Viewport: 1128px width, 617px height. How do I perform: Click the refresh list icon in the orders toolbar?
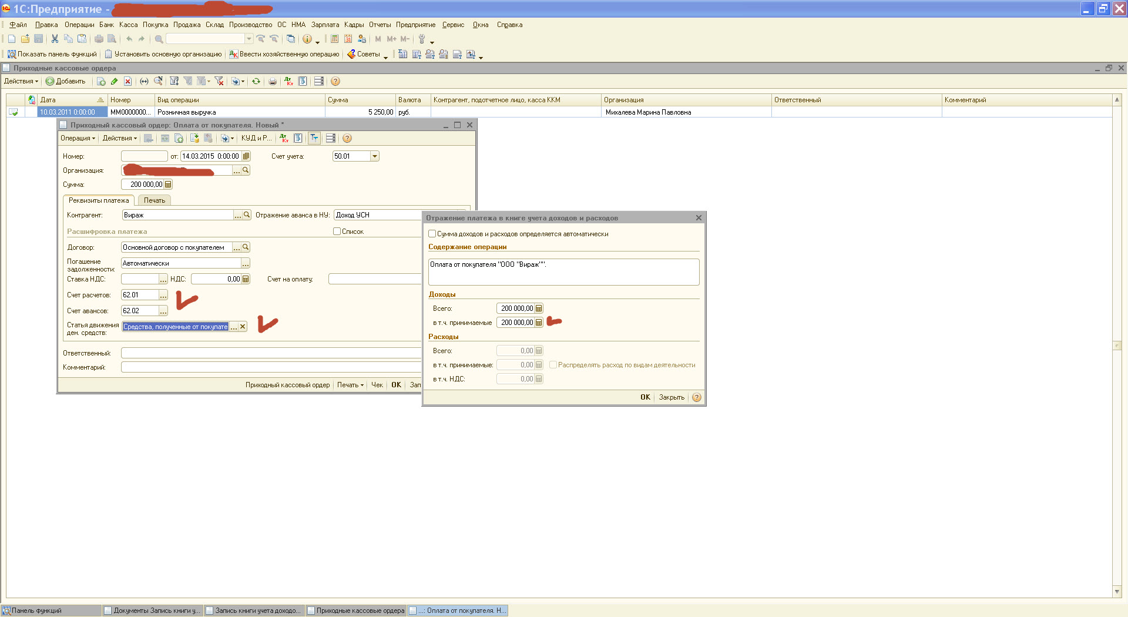256,82
